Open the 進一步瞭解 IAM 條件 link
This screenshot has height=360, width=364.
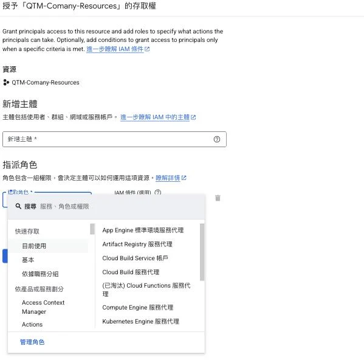(x=118, y=49)
